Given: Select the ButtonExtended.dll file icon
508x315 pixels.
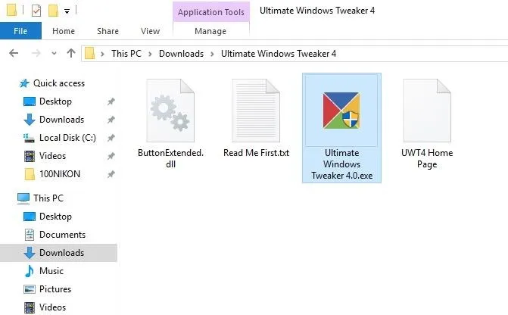Looking at the screenshot, I should click(170, 111).
